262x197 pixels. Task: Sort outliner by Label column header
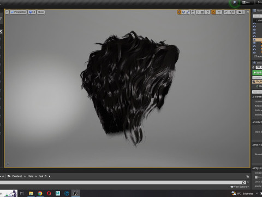tap(259, 21)
